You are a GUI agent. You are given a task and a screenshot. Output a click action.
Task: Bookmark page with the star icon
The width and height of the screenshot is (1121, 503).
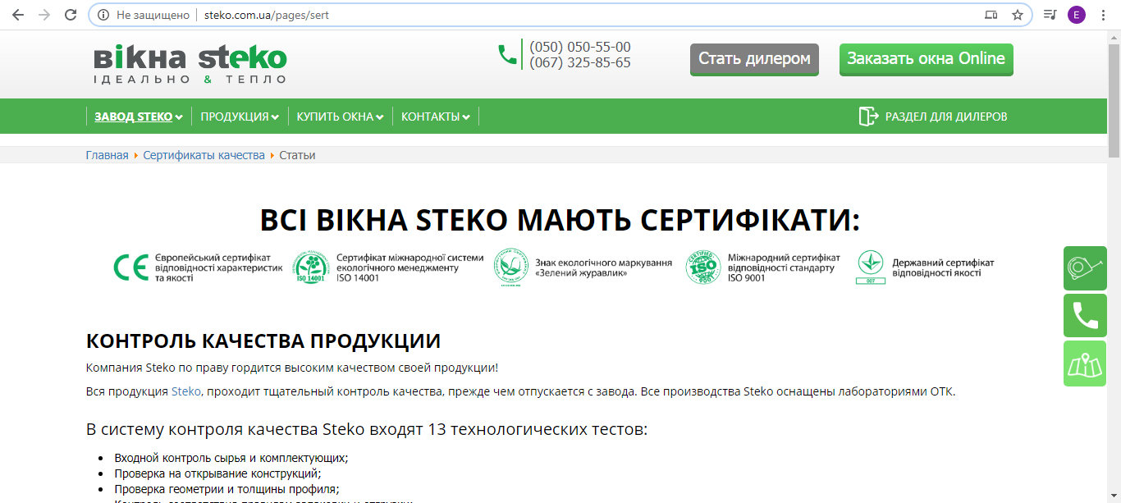(1018, 15)
